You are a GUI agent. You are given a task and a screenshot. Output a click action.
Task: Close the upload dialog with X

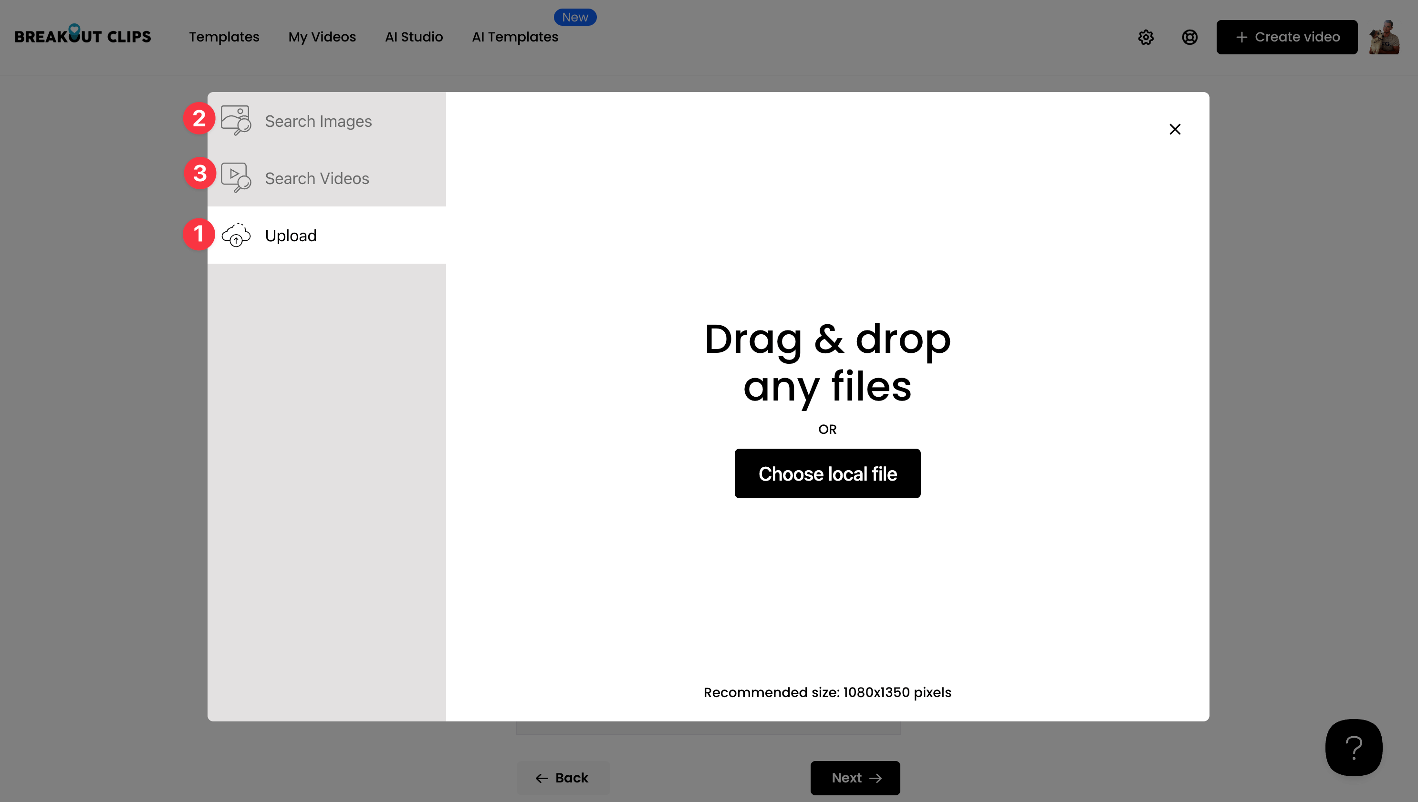pos(1174,129)
